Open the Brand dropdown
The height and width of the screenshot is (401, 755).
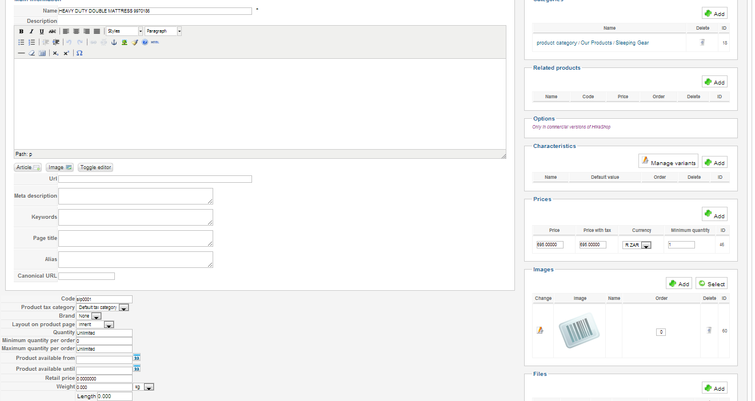[x=89, y=316]
